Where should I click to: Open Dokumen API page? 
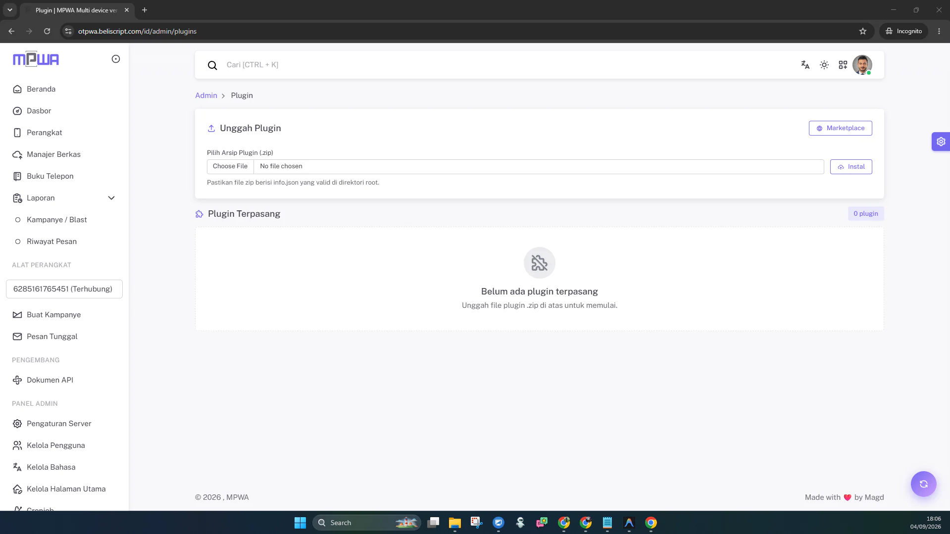pyautogui.click(x=64, y=380)
